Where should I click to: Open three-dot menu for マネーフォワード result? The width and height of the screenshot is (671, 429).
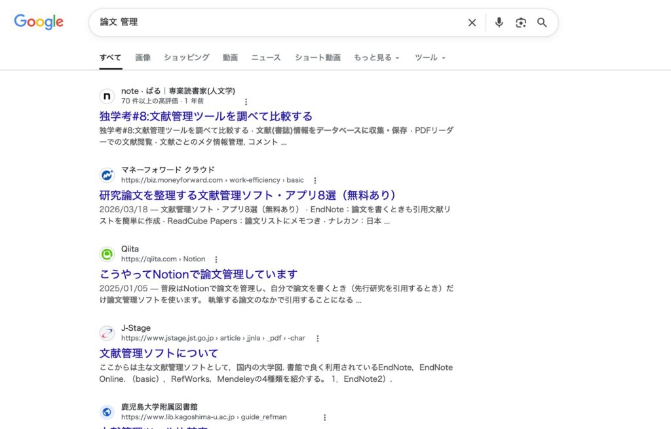pyautogui.click(x=315, y=181)
